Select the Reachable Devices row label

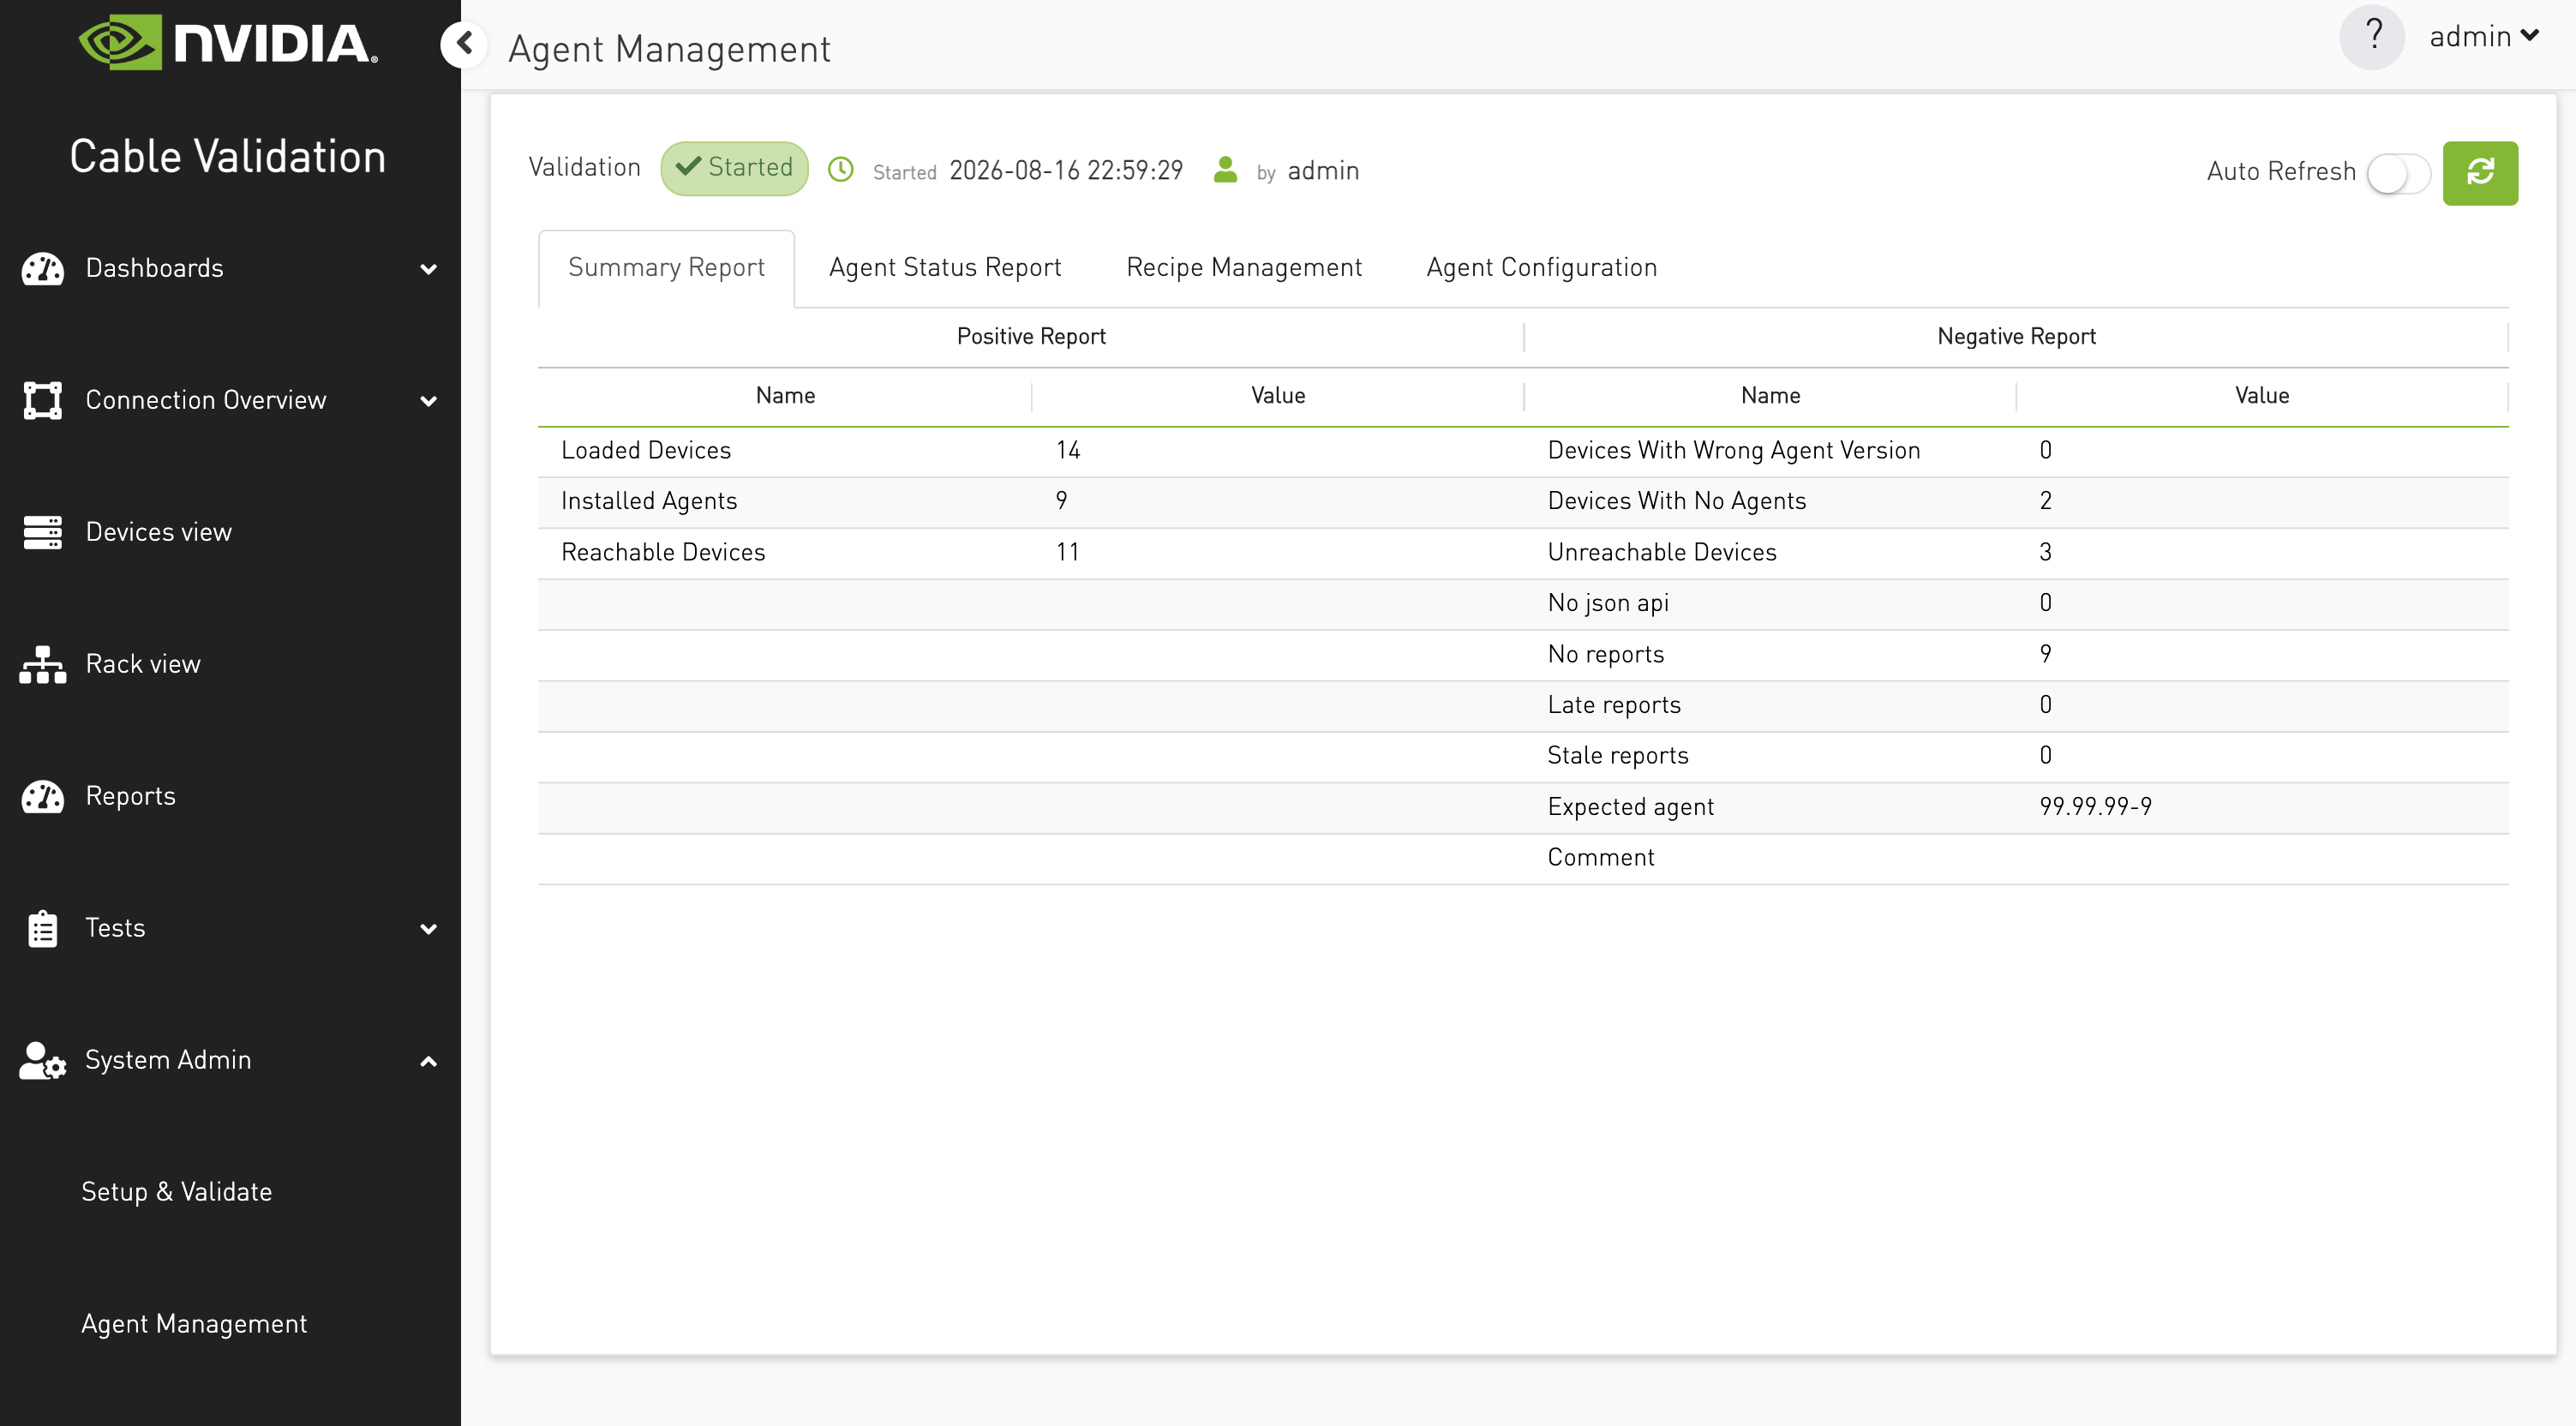click(663, 552)
